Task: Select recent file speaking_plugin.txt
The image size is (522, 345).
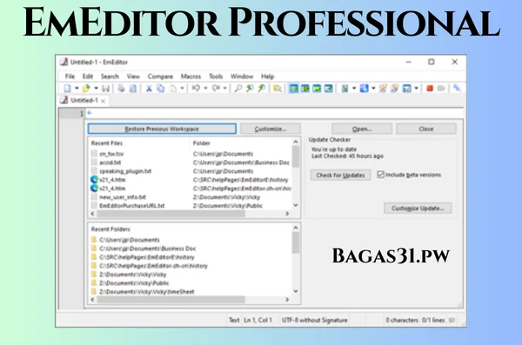Action: 125,171
